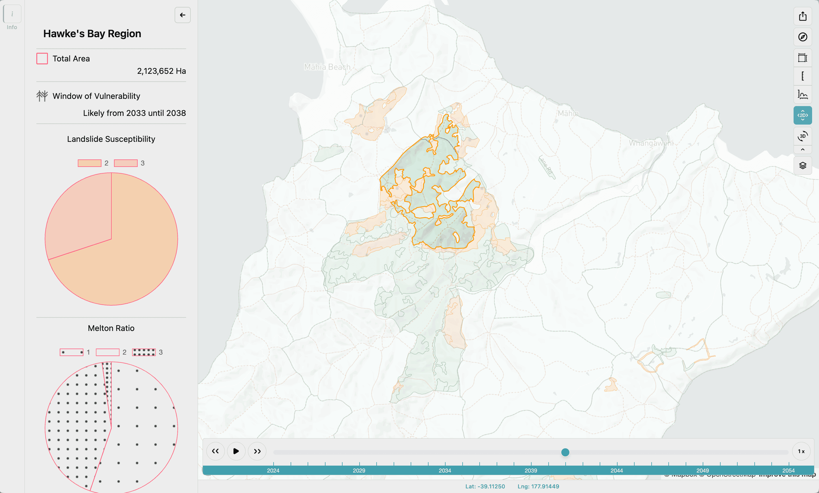The width and height of the screenshot is (819, 493).
Task: Switch map to 2D view
Action: click(802, 115)
